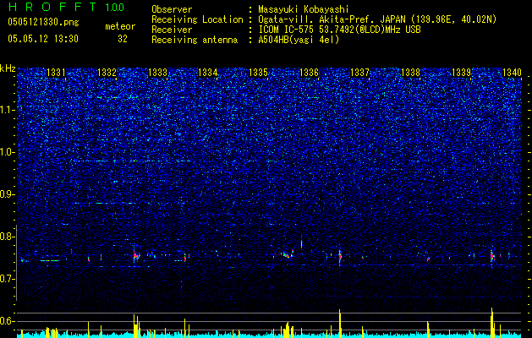Click the tall yellow peak near 1339:30
The image size is (532, 338).
[491, 323]
